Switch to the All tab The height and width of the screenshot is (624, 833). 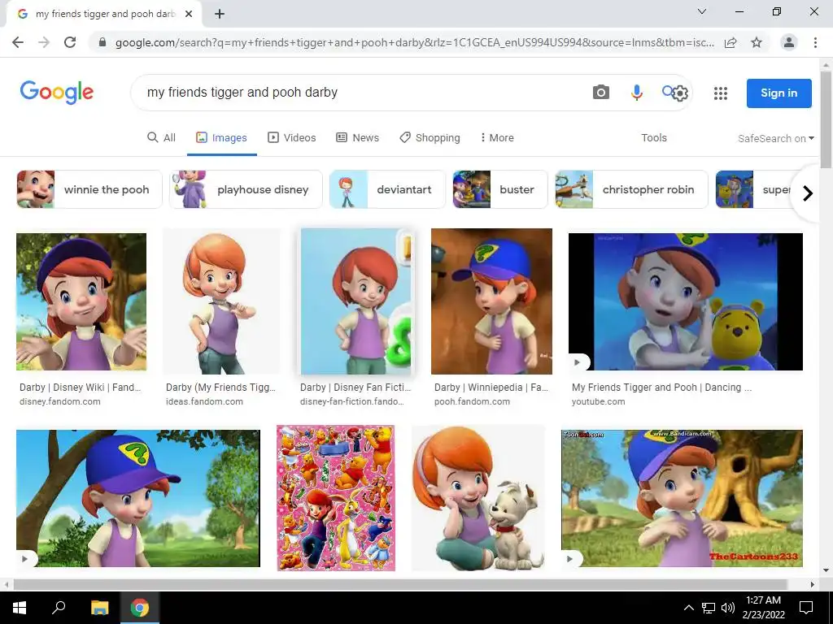coord(161,138)
